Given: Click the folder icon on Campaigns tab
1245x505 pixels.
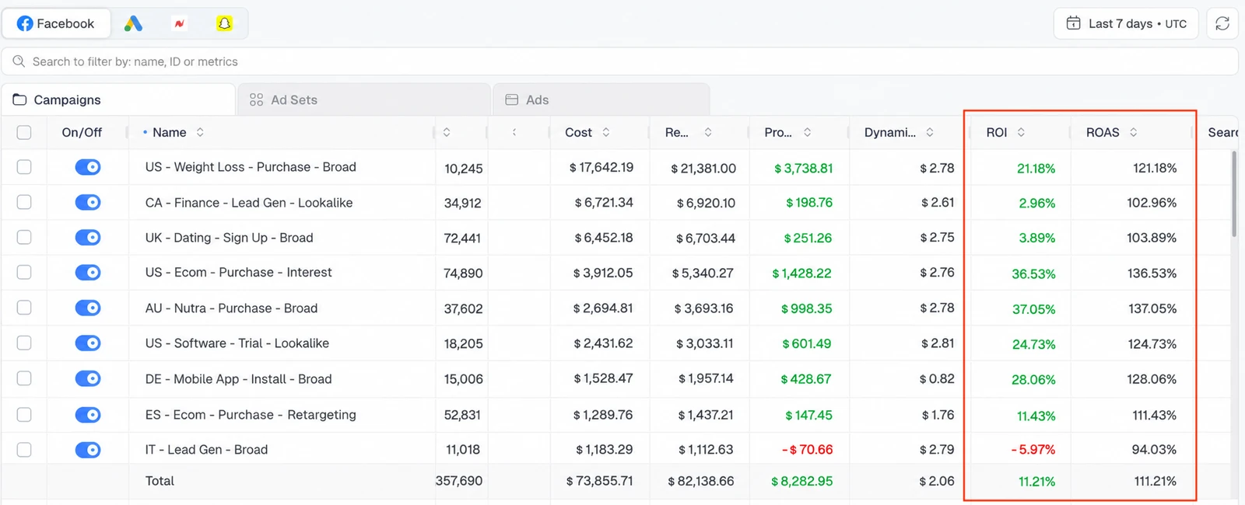Looking at the screenshot, I should click(x=19, y=99).
